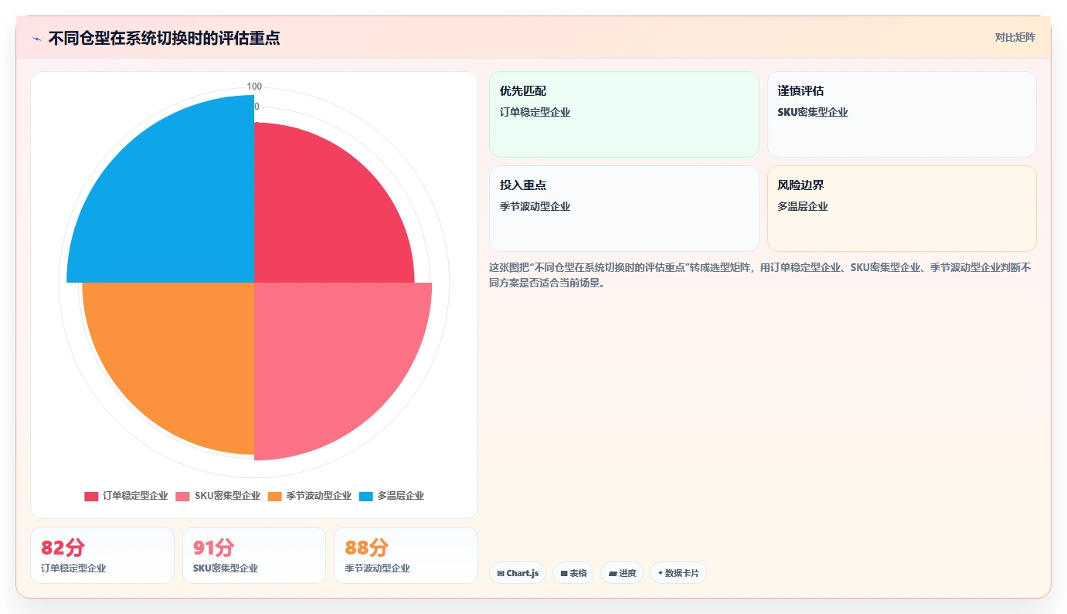This screenshot has height=614, width=1067.
Task: Click SKU密集型企业 under 谨慎评估
Action: pyautogui.click(x=813, y=112)
